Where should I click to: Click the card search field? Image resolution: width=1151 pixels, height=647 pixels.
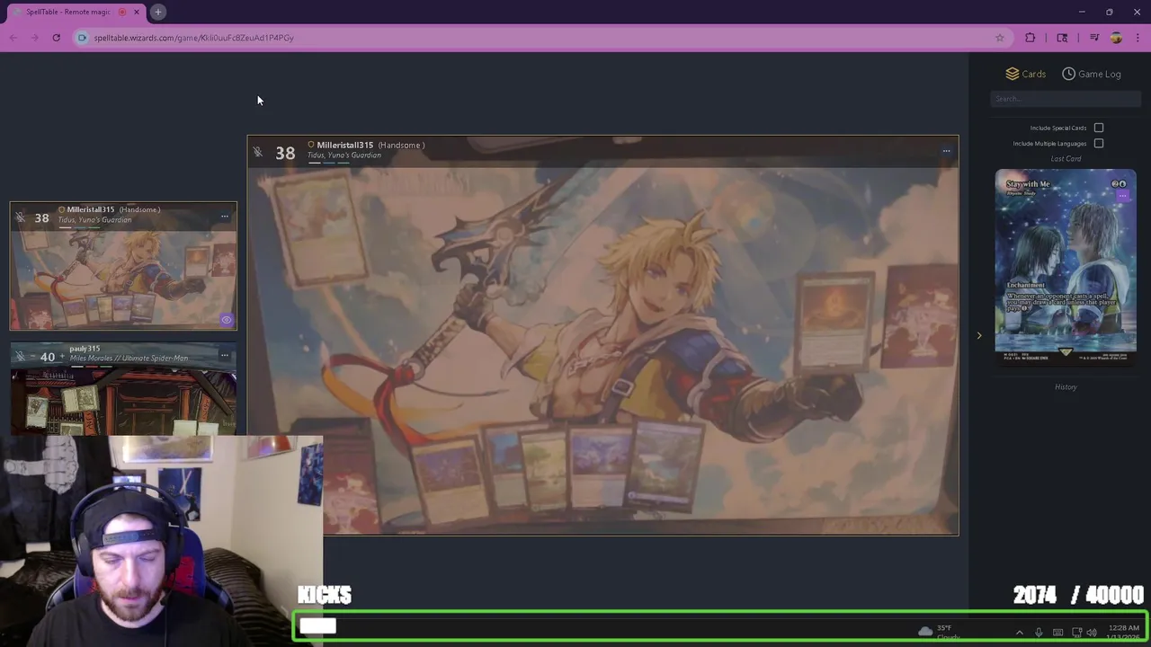pyautogui.click(x=1066, y=99)
